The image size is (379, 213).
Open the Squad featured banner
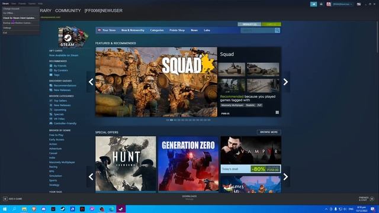156,82
